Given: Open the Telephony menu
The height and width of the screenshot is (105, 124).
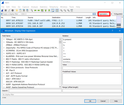Looking at the screenshot, I should tap(54, 7).
